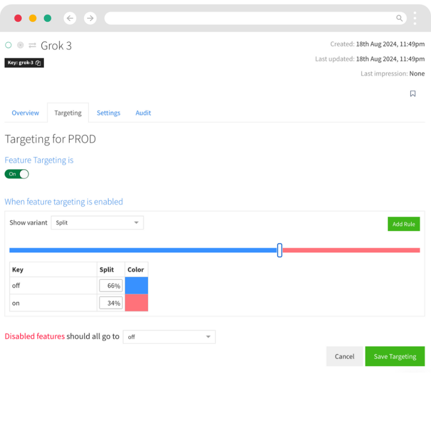
Task: Select the bullseye targeting icon near the flag name
Action: [20, 45]
